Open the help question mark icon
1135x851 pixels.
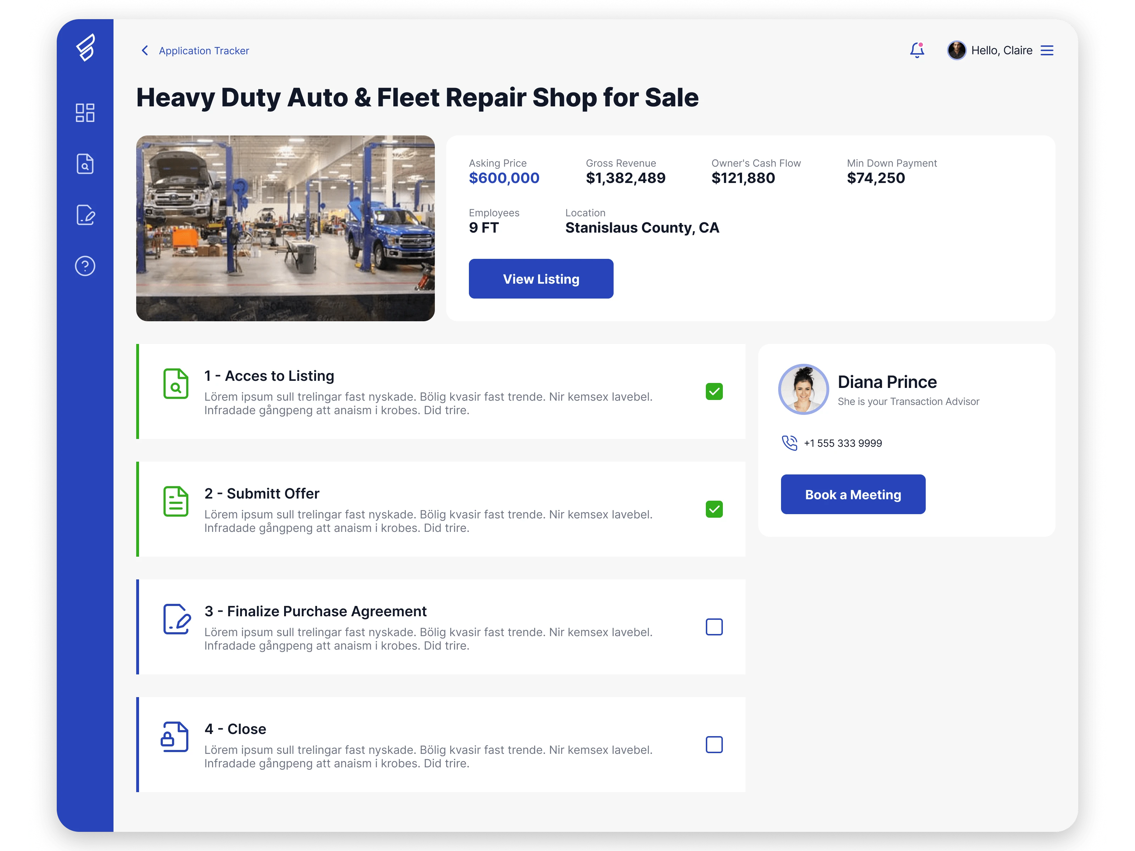point(85,266)
